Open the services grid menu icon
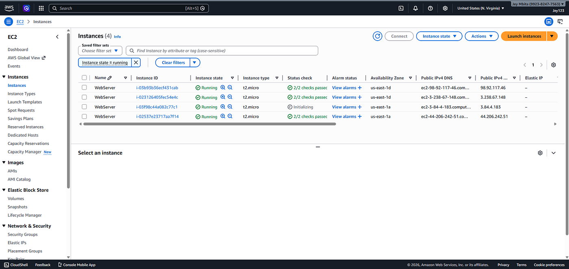The width and height of the screenshot is (569, 269). pyautogui.click(x=41, y=8)
